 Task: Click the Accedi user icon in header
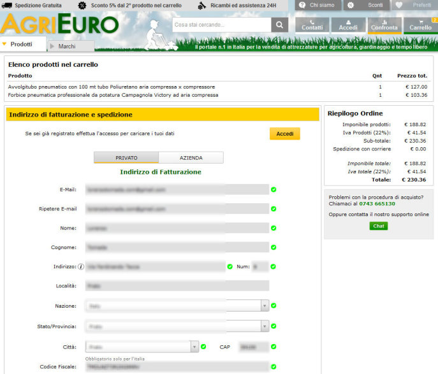click(348, 25)
